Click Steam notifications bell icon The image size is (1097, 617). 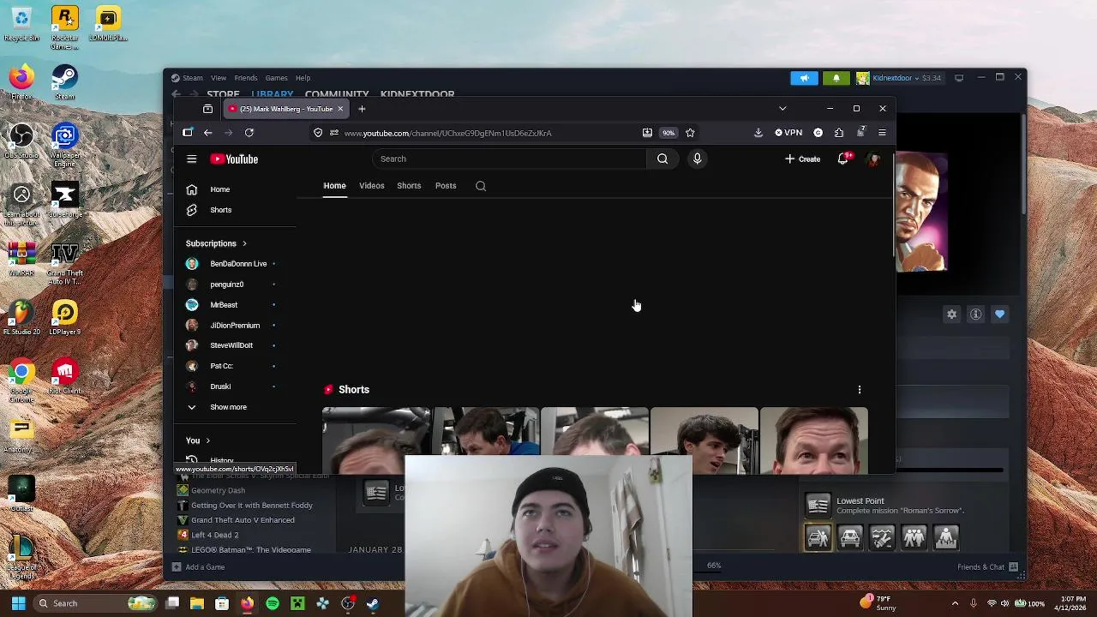(x=836, y=78)
